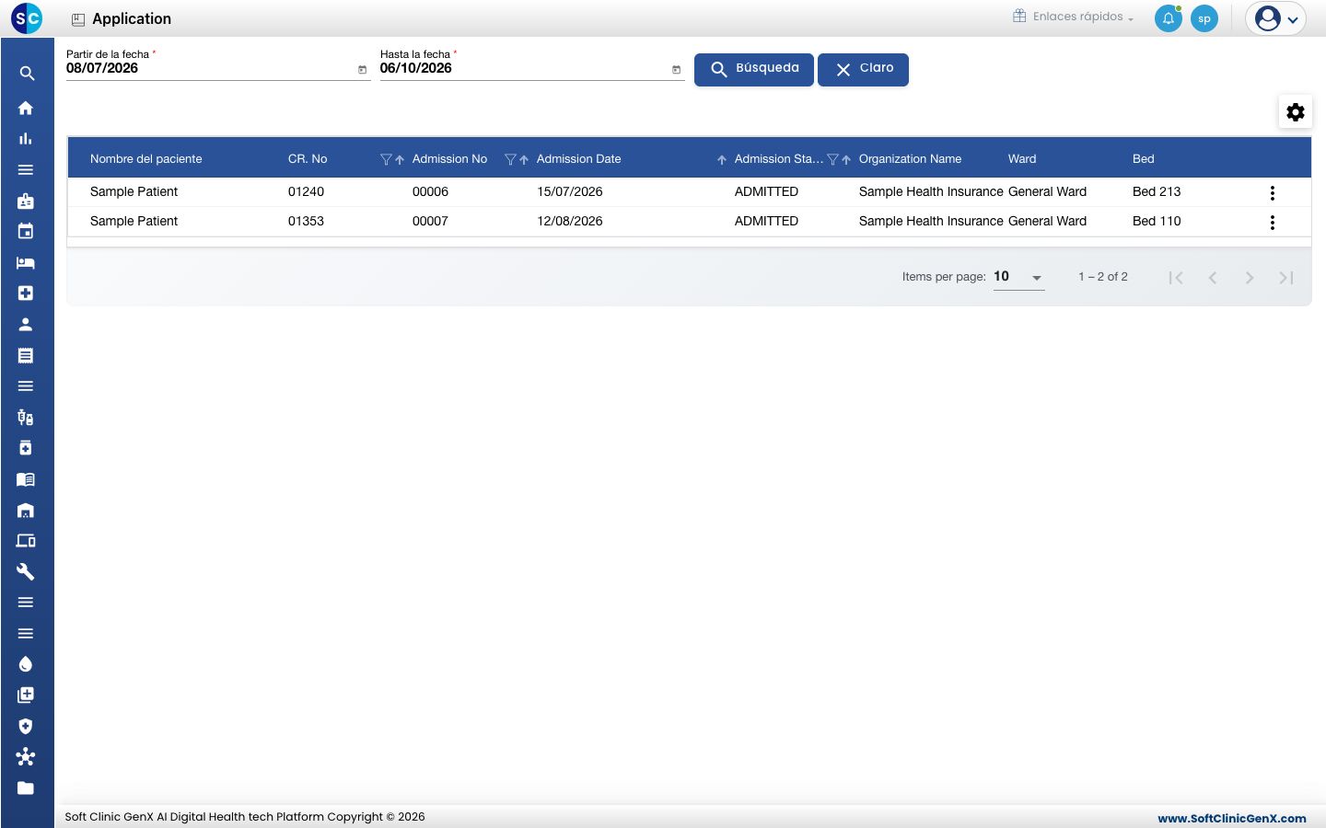The height and width of the screenshot is (828, 1326).
Task: Open row actions for admission 00006
Action: tap(1273, 193)
